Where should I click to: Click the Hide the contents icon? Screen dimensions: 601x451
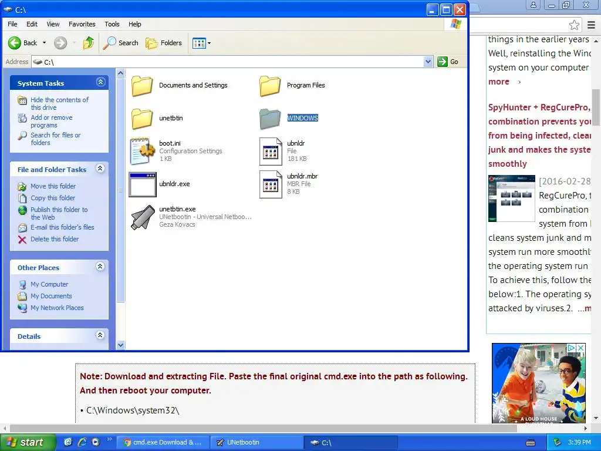click(x=22, y=100)
